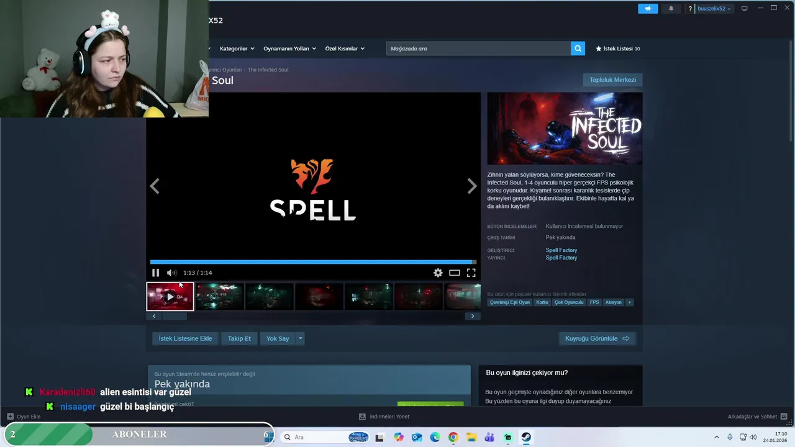Click the Mağazada ara search field
The image size is (795, 447).
(478, 48)
